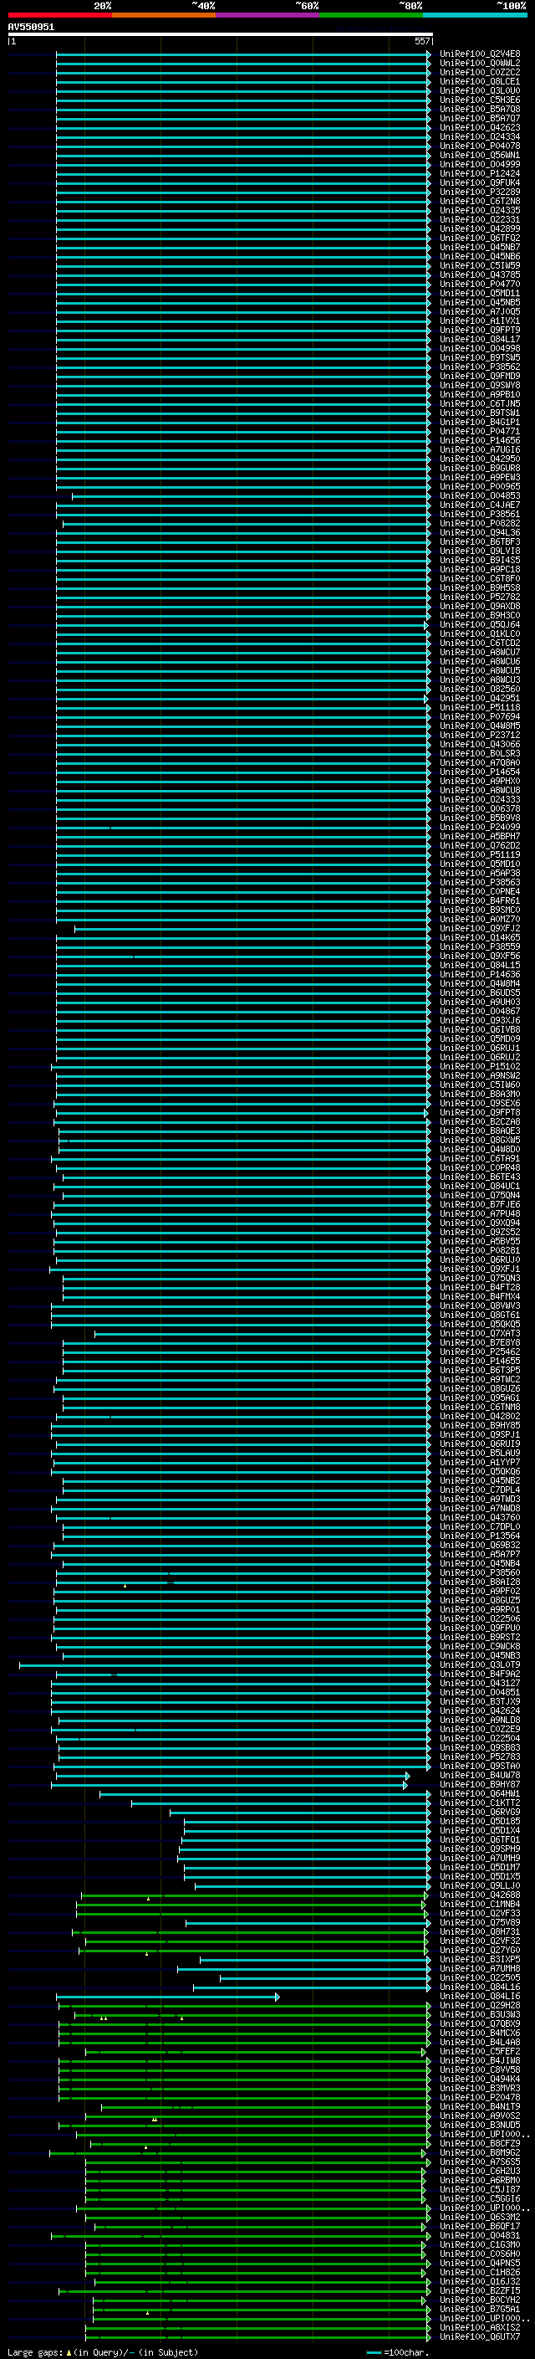Click the green ~80% identity legend segment
This screenshot has height=2359, width=535.
click(371, 15)
